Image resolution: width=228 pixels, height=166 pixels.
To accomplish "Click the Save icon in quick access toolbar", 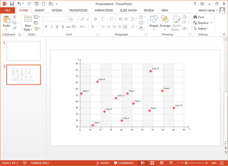I will 12,3.
